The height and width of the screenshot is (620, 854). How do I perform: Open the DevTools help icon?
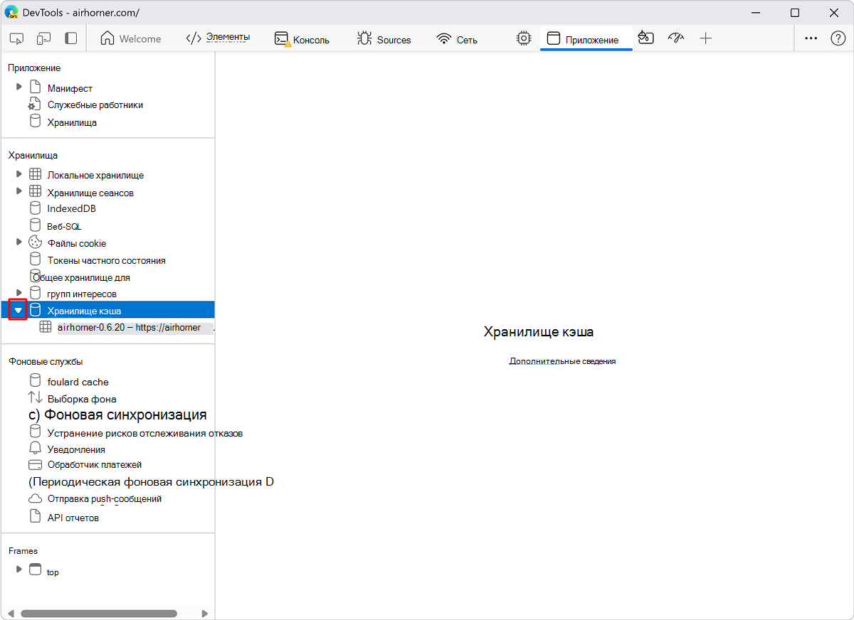coord(838,38)
